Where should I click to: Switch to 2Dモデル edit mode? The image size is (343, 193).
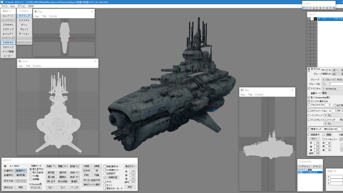pyautogui.click(x=8, y=25)
